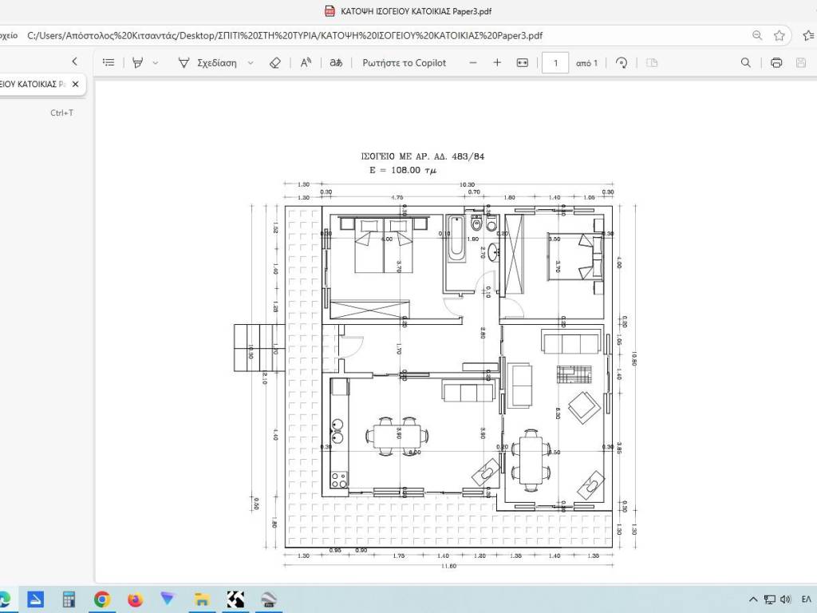The image size is (817, 613).
Task: Select the eraser tool
Action: (275, 62)
